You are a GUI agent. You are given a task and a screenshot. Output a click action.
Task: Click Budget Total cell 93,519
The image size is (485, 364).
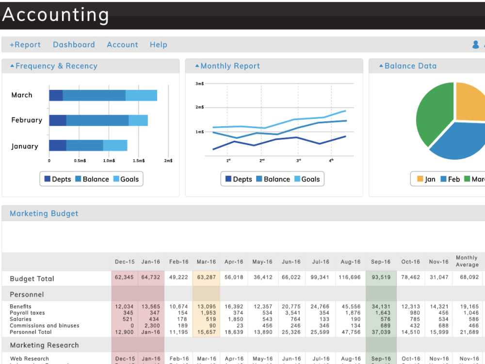(x=381, y=277)
